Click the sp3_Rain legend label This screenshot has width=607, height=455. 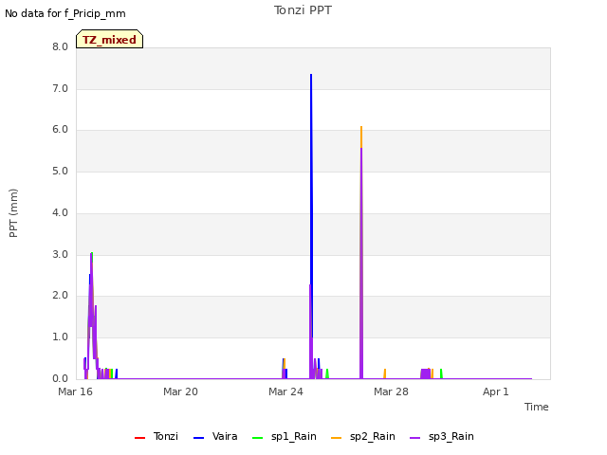(451, 436)
